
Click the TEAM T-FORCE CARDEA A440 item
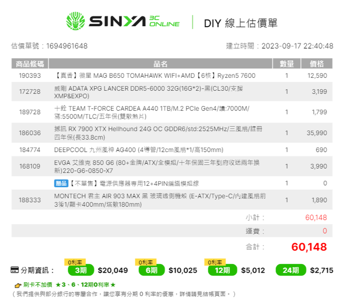[152, 112]
